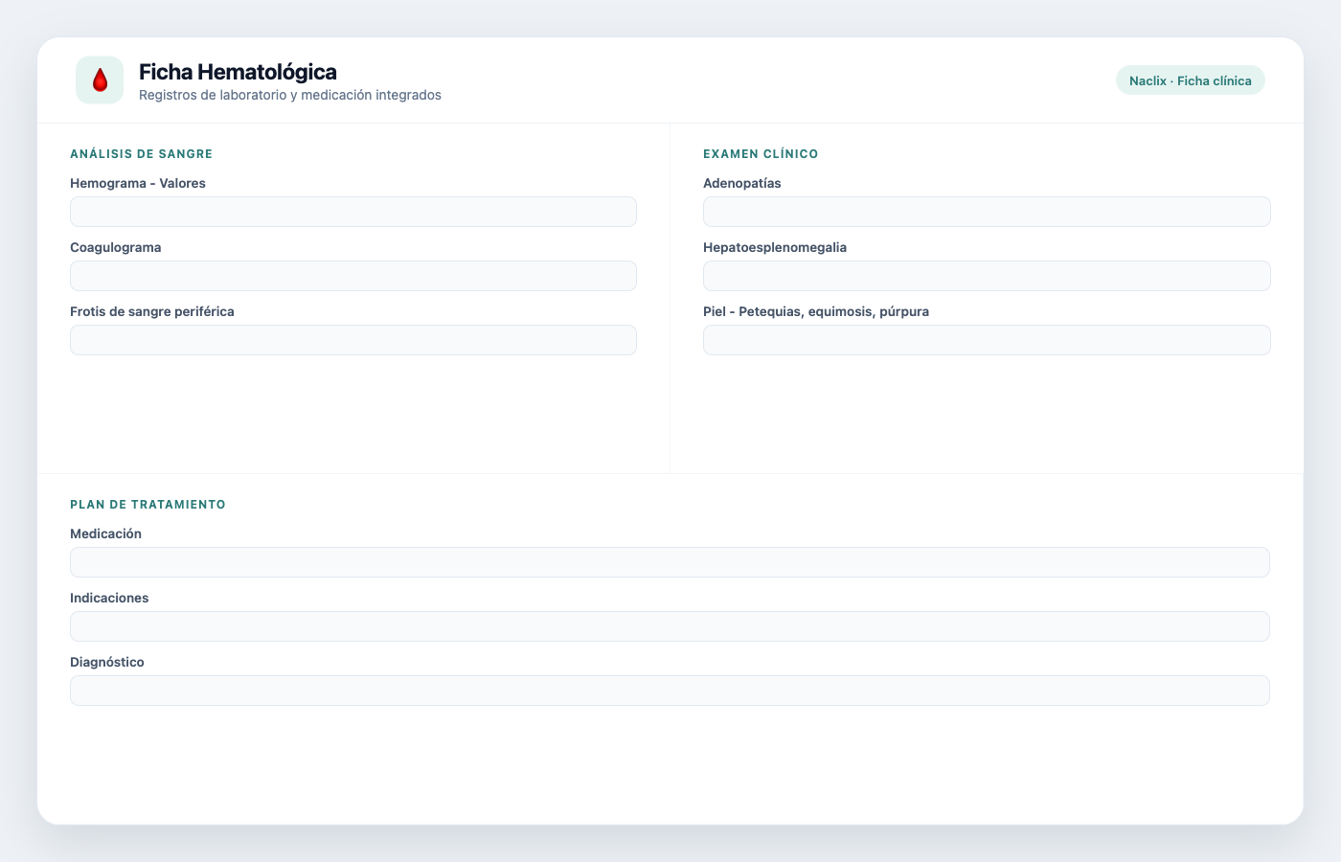Focus the Adenopatías input box

tap(987, 212)
